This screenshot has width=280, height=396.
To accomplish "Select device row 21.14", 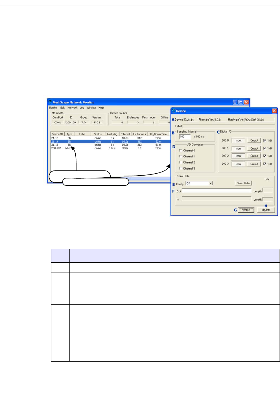I will [110, 141].
